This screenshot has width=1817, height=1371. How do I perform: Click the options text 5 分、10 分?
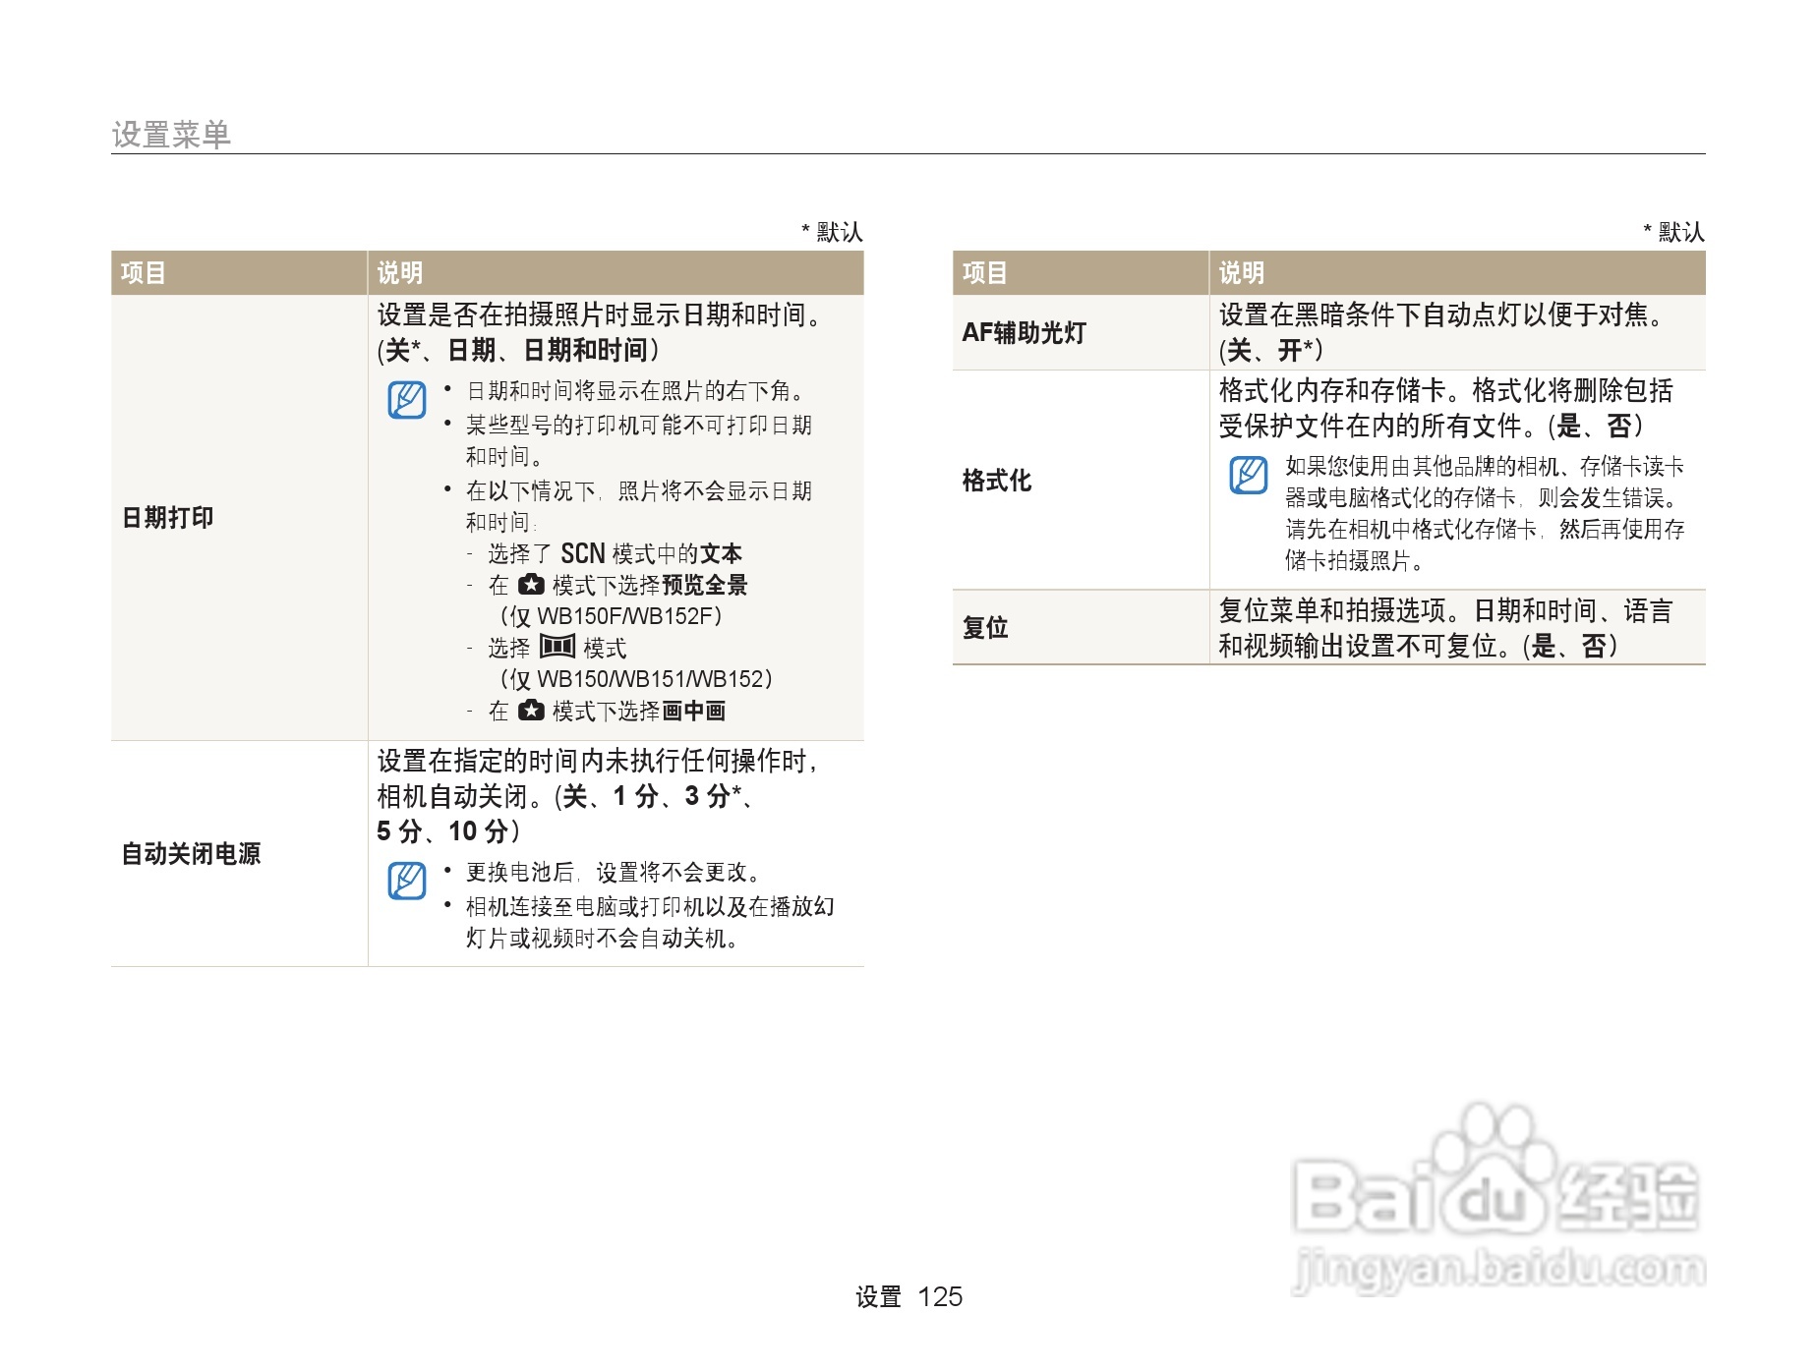tap(449, 831)
